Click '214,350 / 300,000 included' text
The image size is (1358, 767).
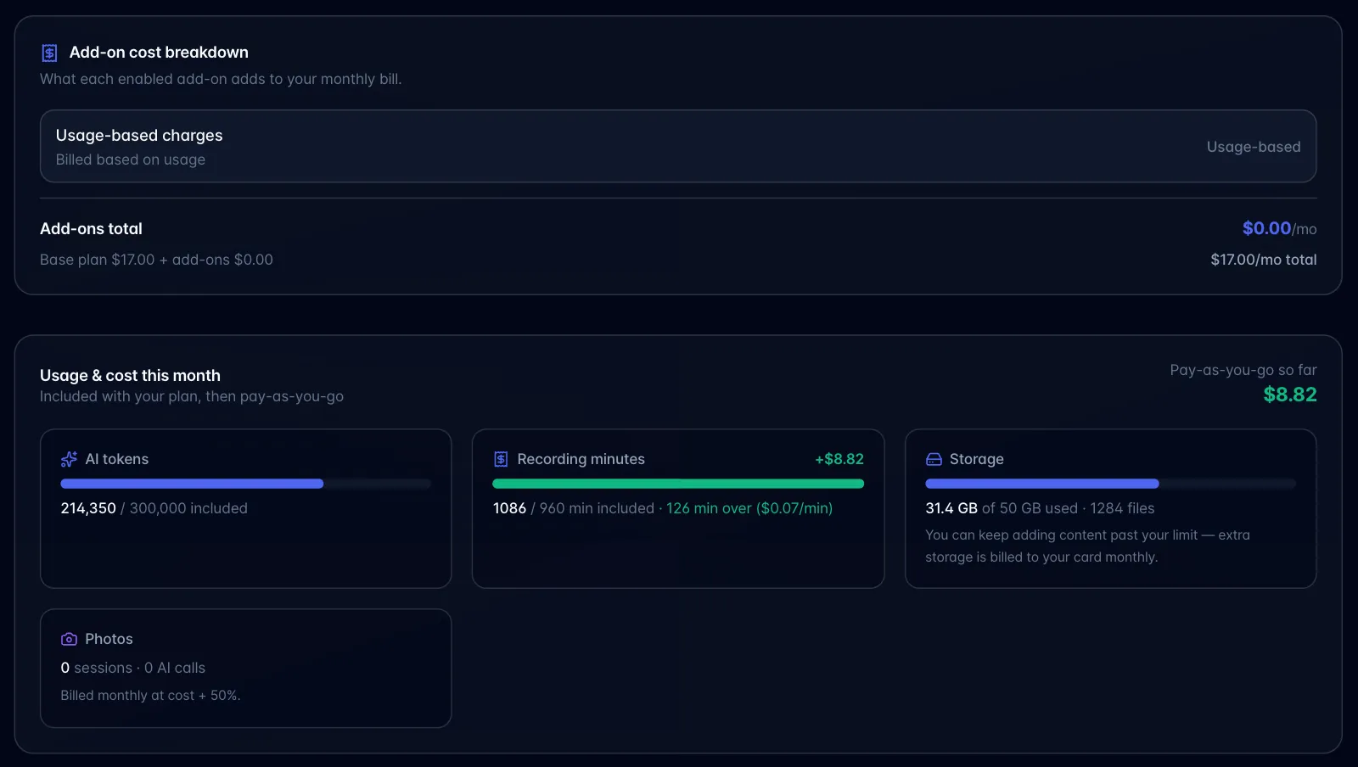(154, 508)
